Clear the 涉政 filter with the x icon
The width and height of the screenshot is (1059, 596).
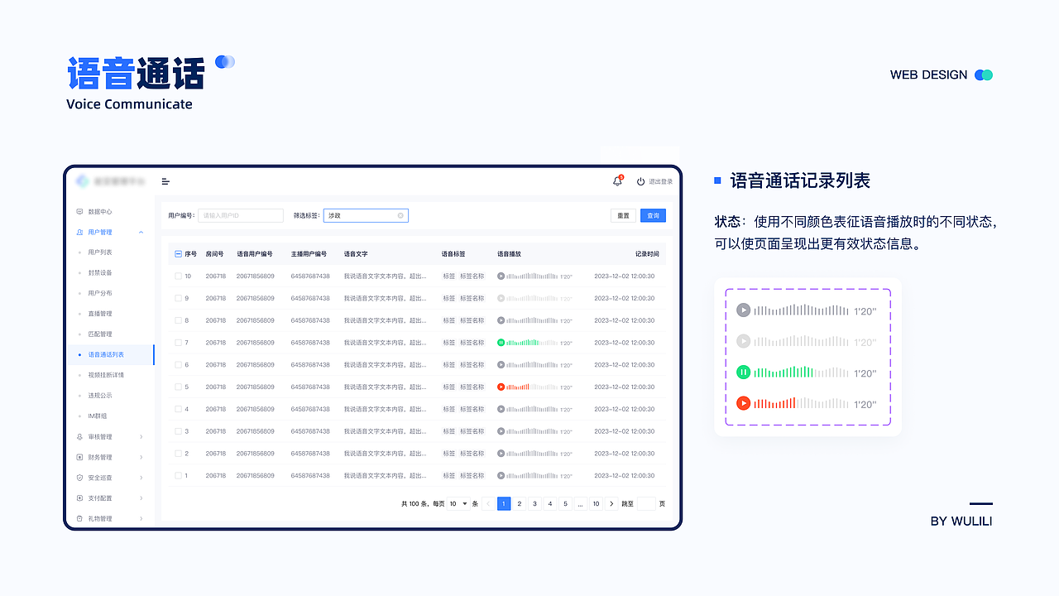point(400,215)
